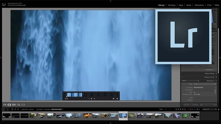Open the Library module

pyautogui.click(x=161, y=5)
